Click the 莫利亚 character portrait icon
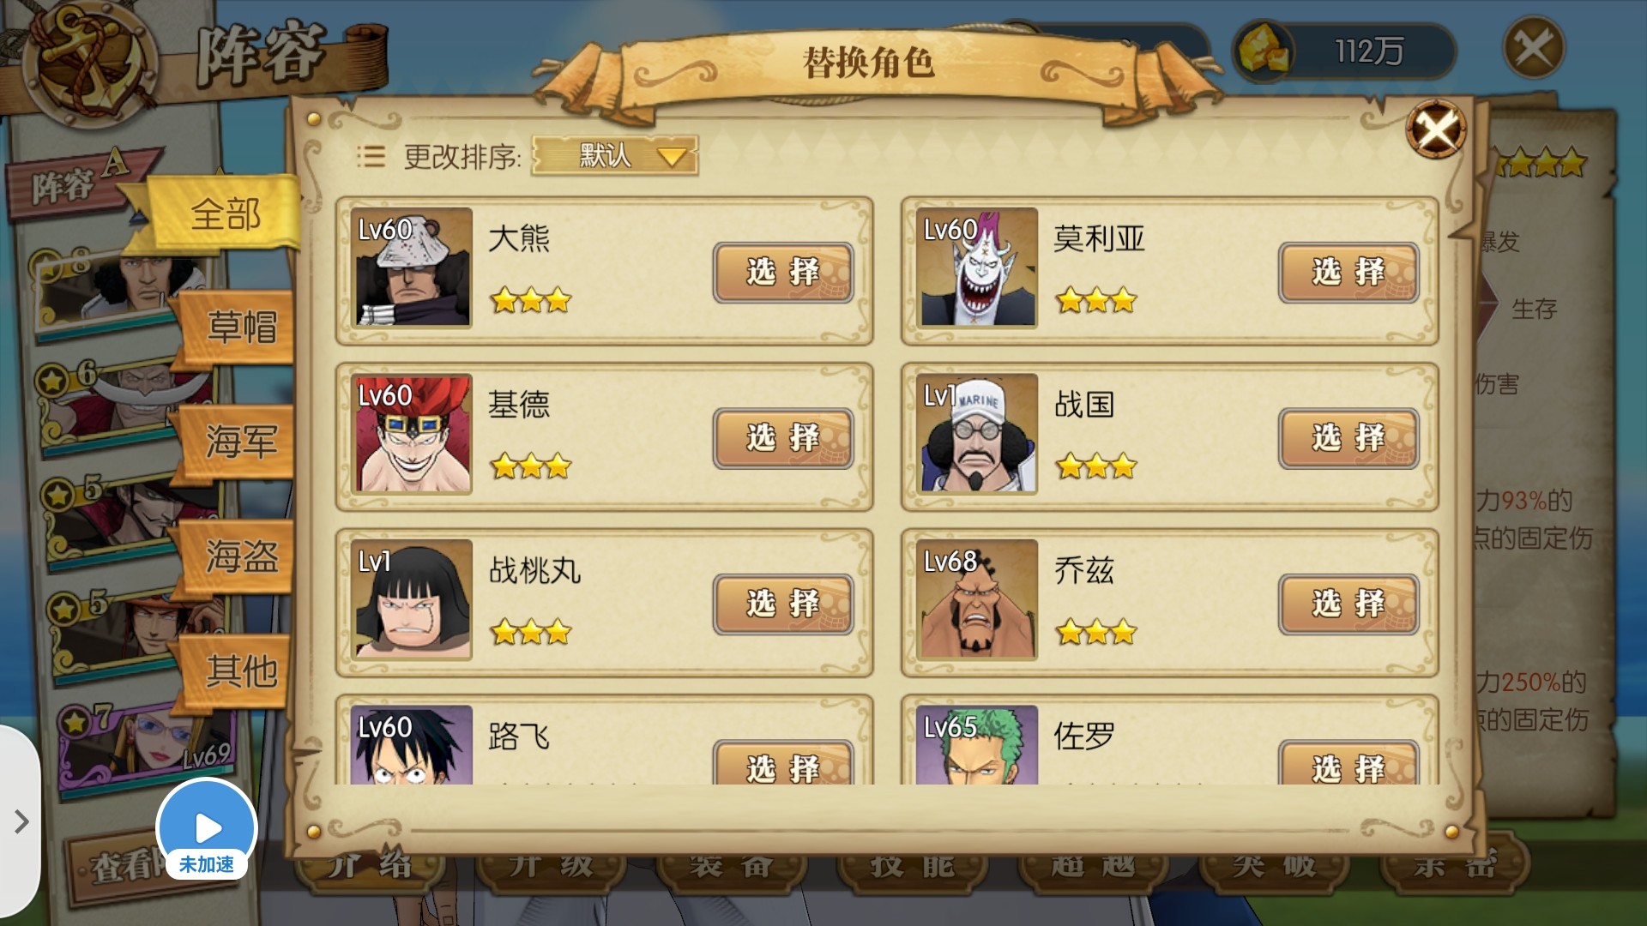This screenshot has height=926, width=1647. pyautogui.click(x=976, y=268)
